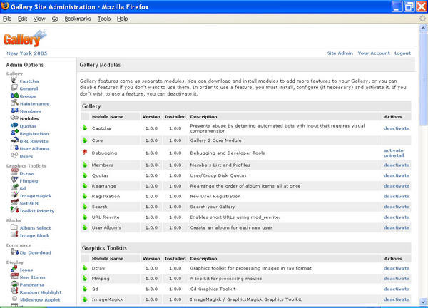Deactivate the Rearrange module
Image resolution: width=428 pixels, height=308 pixels.
tap(397, 186)
